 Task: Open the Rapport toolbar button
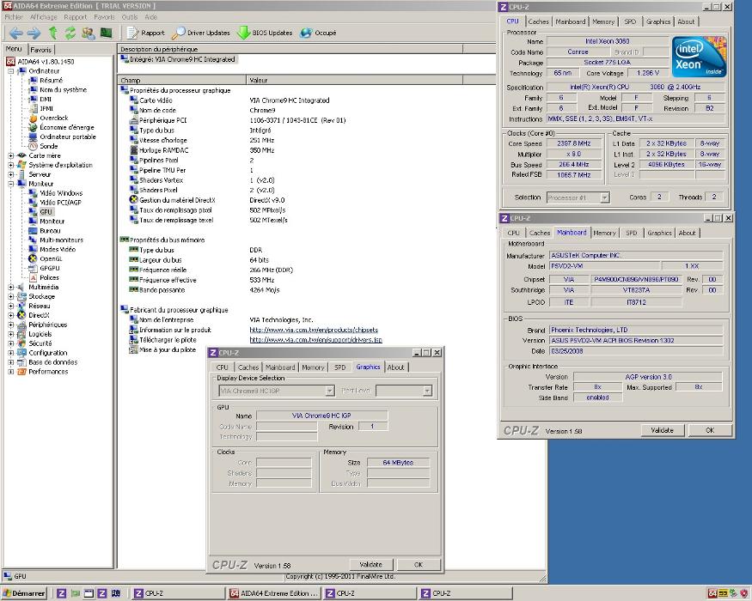(x=146, y=33)
